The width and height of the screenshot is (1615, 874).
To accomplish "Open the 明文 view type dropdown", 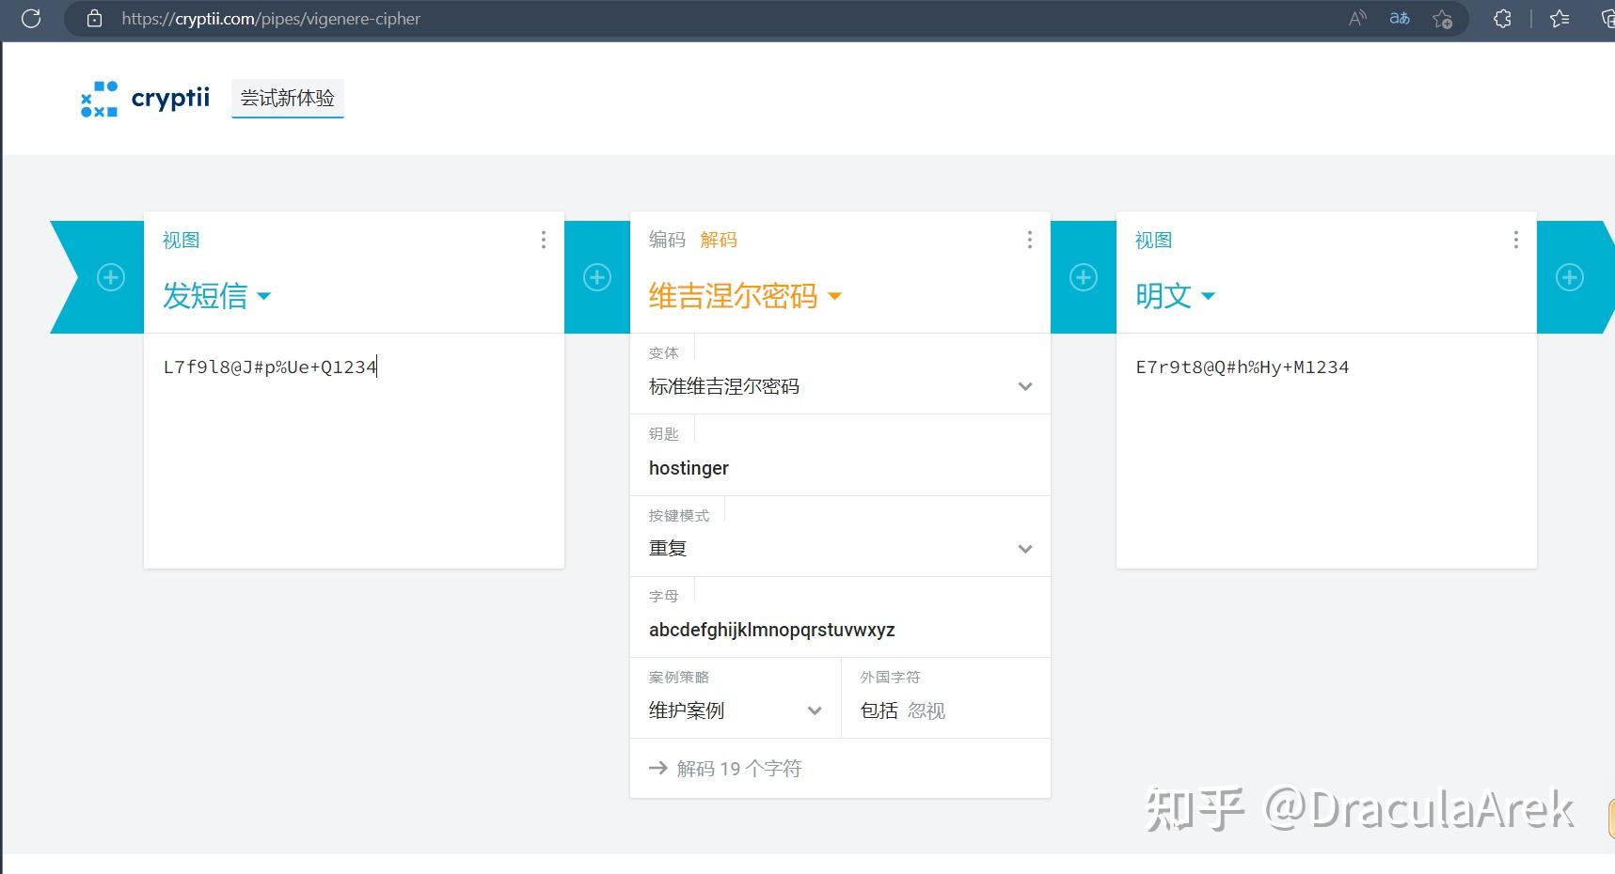I will [x=1176, y=296].
